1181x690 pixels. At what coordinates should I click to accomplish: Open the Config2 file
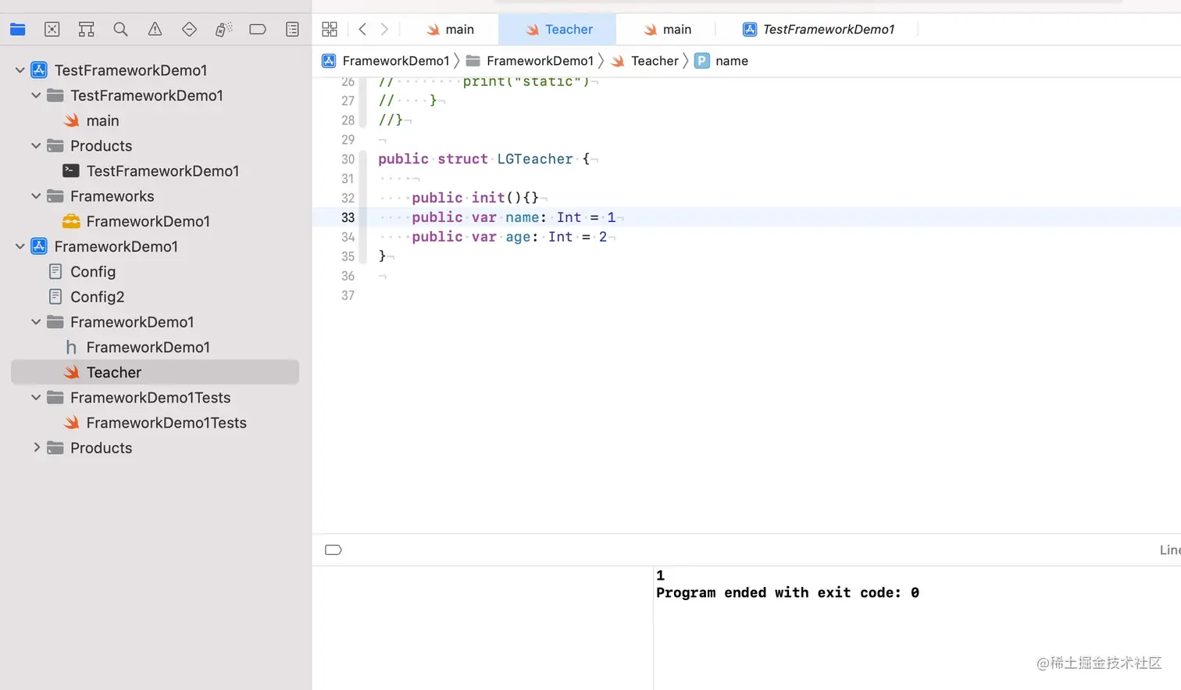coord(97,297)
